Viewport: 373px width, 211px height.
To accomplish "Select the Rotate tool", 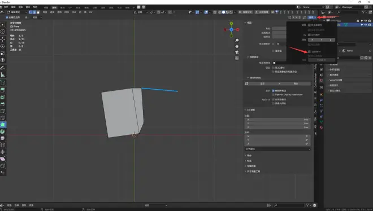I will 3,46.
